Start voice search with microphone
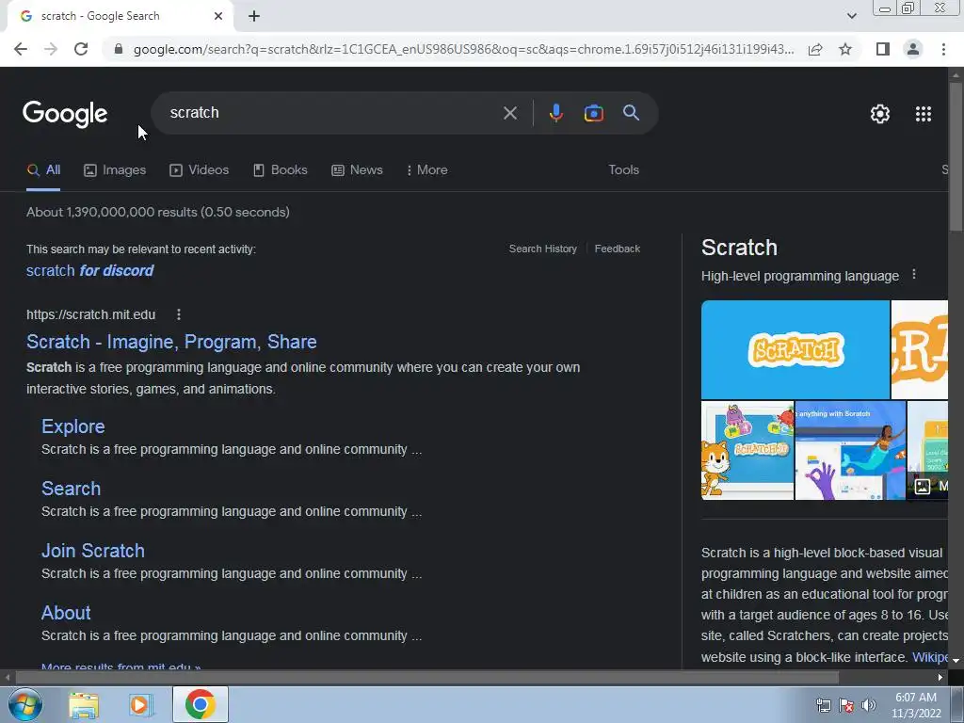 click(x=555, y=113)
